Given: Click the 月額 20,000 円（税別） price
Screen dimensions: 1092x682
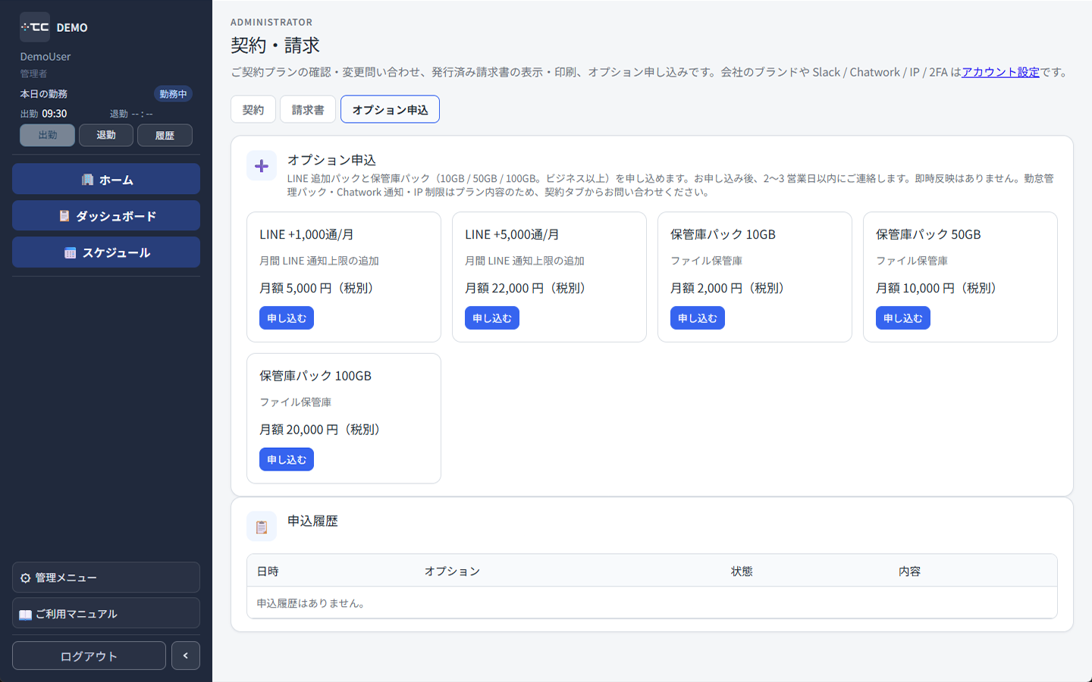Looking at the screenshot, I should click(322, 429).
